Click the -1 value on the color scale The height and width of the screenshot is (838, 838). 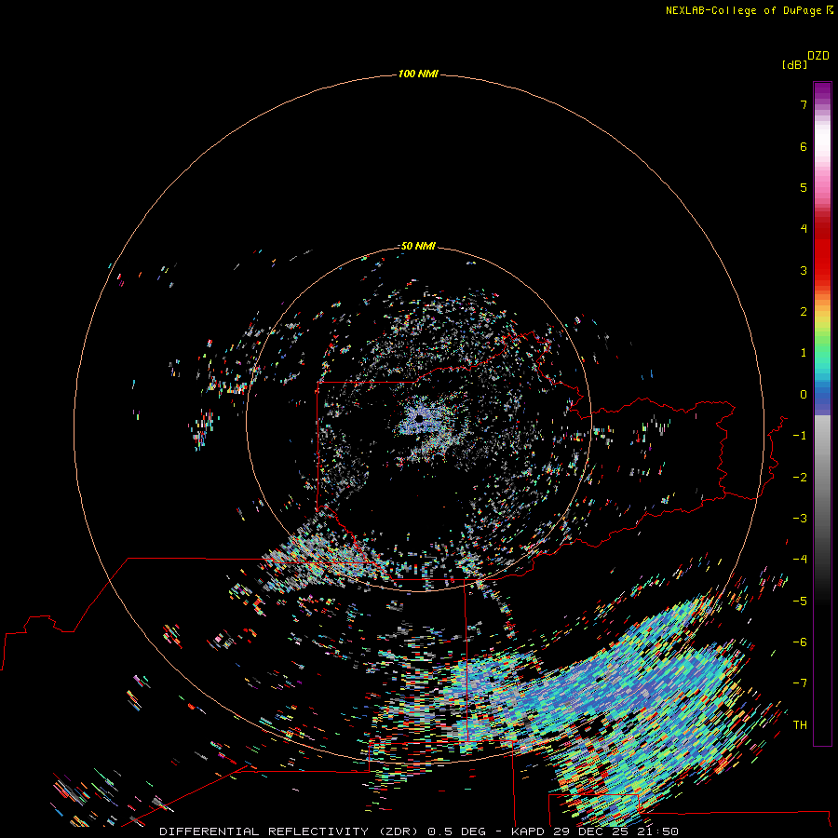click(x=800, y=436)
